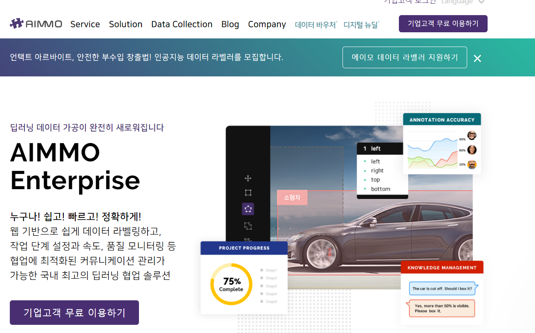Click the 'Yes, more than 50%' reply bubble
Image resolution: width=535 pixels, height=333 pixels.
441,308
